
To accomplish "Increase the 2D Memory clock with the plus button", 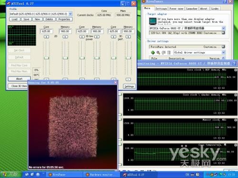I will 65,37.
